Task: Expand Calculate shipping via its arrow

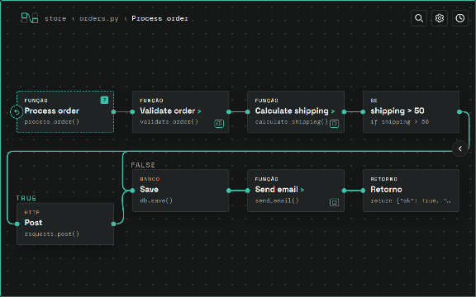Action: tap(333, 111)
